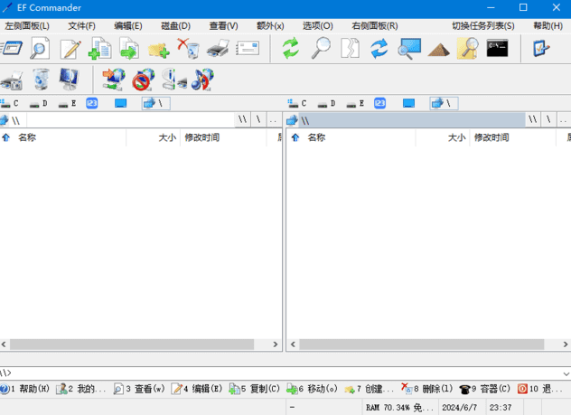Open the black command prompt icon
This screenshot has height=415, width=571.
498,49
